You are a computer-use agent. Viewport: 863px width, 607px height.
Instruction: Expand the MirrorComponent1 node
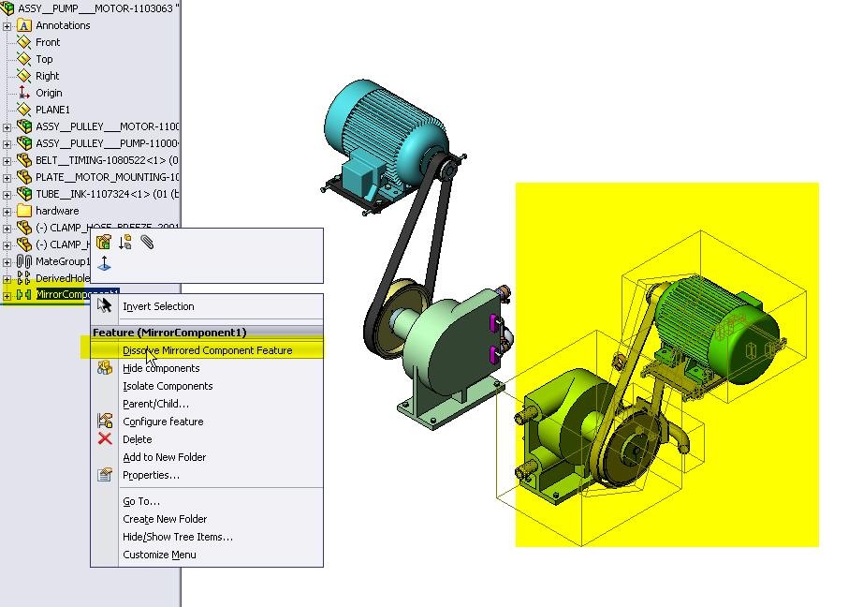(x=7, y=296)
